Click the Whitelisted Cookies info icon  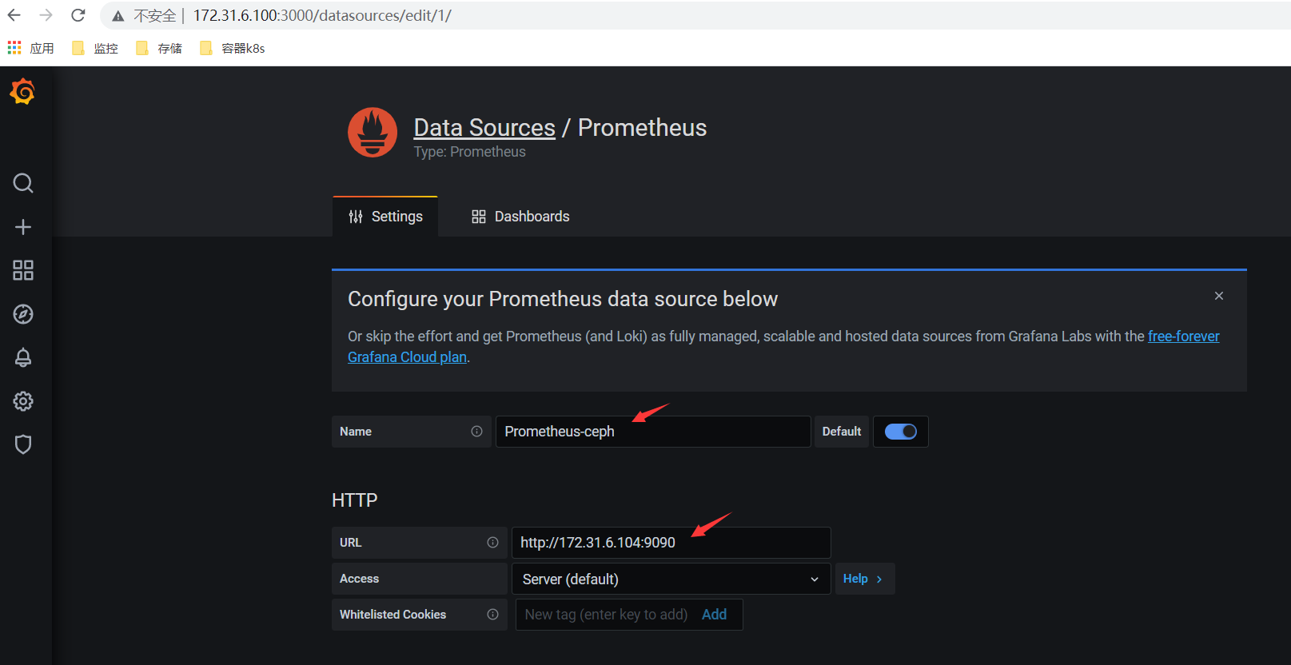[492, 615]
